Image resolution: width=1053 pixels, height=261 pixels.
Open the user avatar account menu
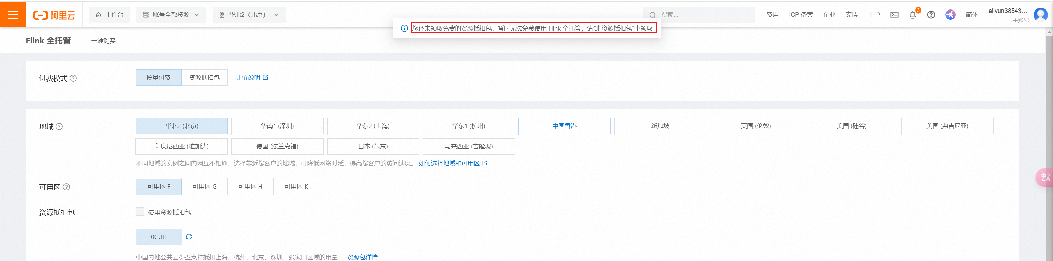pos(1040,15)
